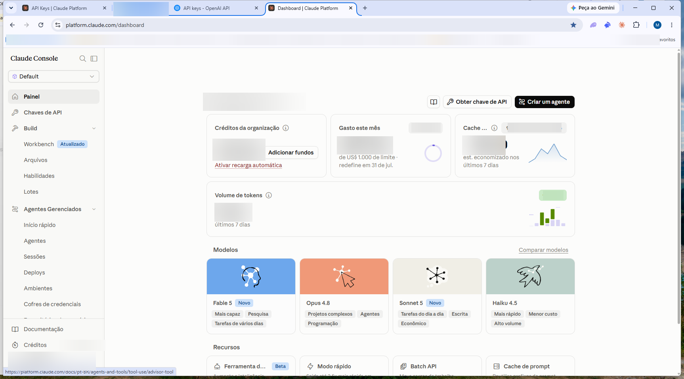
Task: Open the Chrome three-dot menu
Action: tap(672, 25)
